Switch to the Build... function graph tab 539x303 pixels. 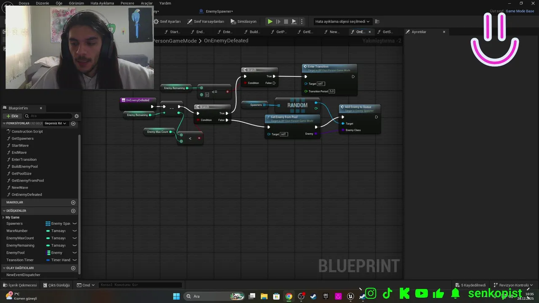coord(252,32)
